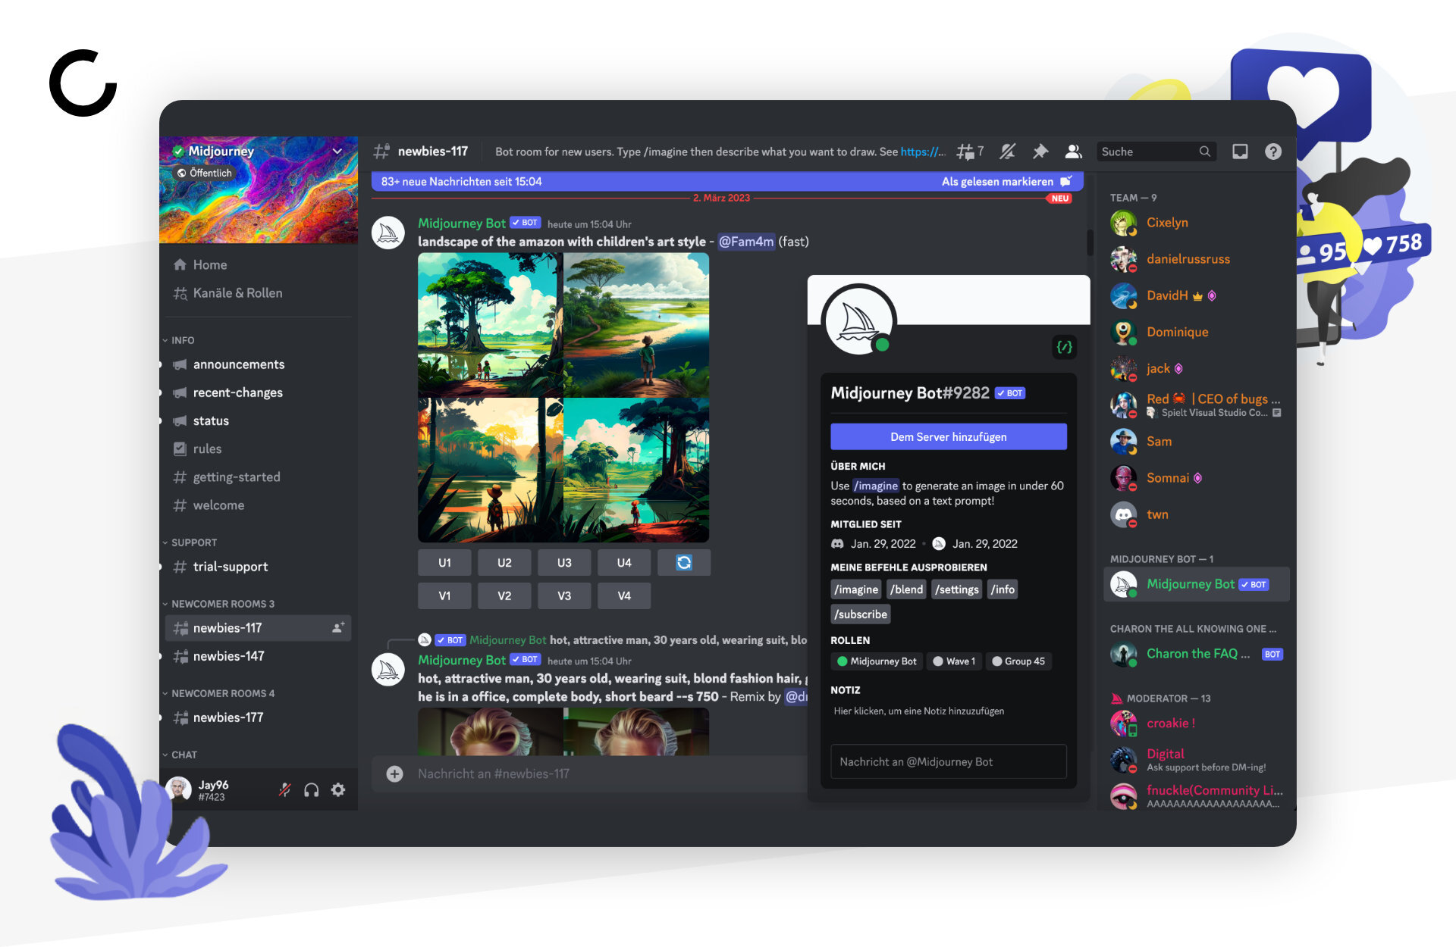Collapse the CHAT category
The height and width of the screenshot is (947, 1456).
coord(180,755)
